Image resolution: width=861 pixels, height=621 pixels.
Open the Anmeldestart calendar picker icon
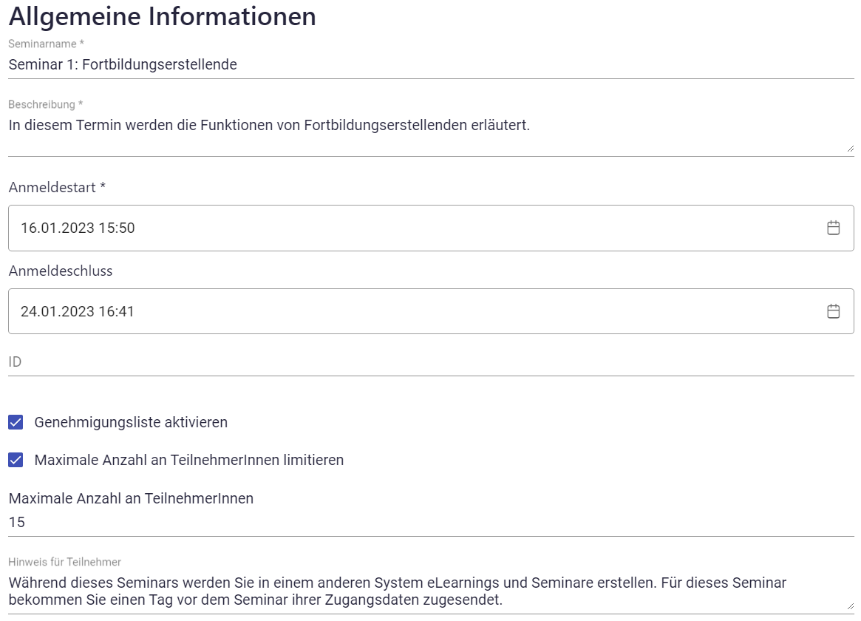point(833,228)
